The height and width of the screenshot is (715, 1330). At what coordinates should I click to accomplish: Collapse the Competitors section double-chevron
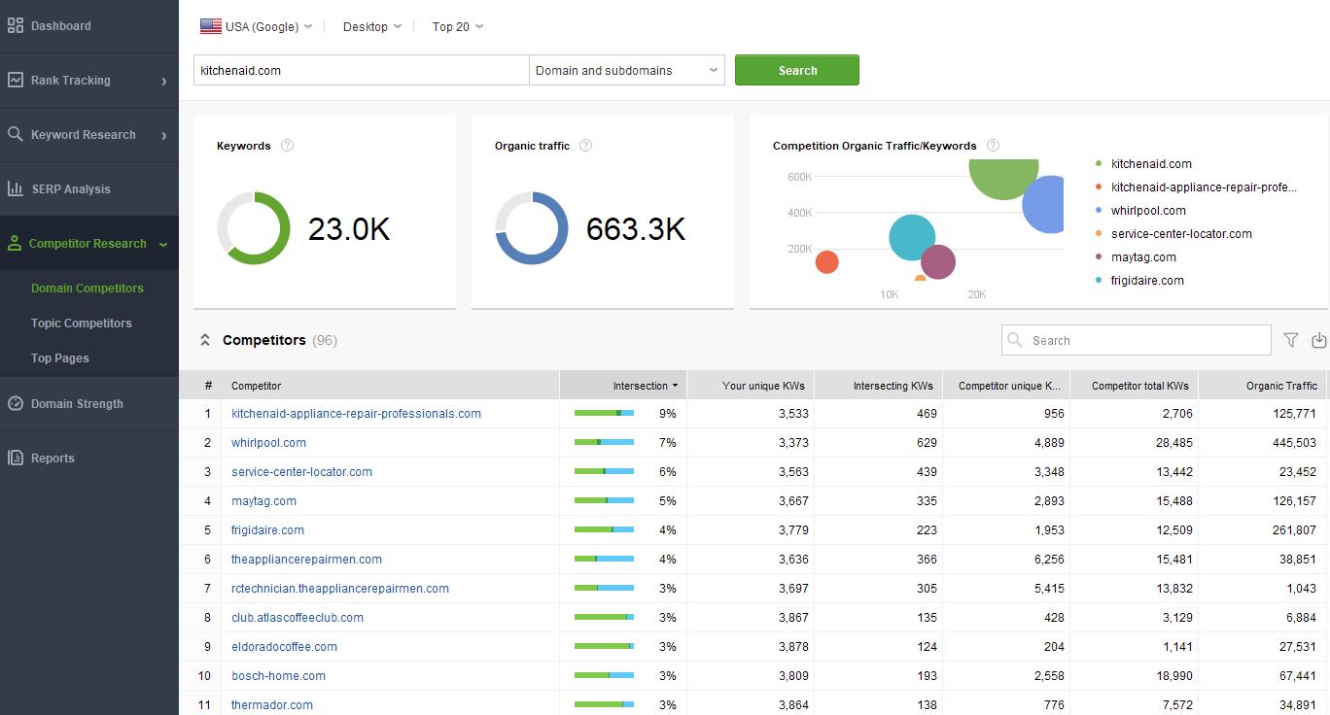(205, 340)
